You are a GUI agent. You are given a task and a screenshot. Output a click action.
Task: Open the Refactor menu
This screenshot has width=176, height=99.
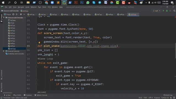point(34,7)
